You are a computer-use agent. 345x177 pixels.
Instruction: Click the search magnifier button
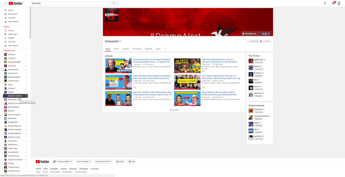pyautogui.click(x=114, y=3)
